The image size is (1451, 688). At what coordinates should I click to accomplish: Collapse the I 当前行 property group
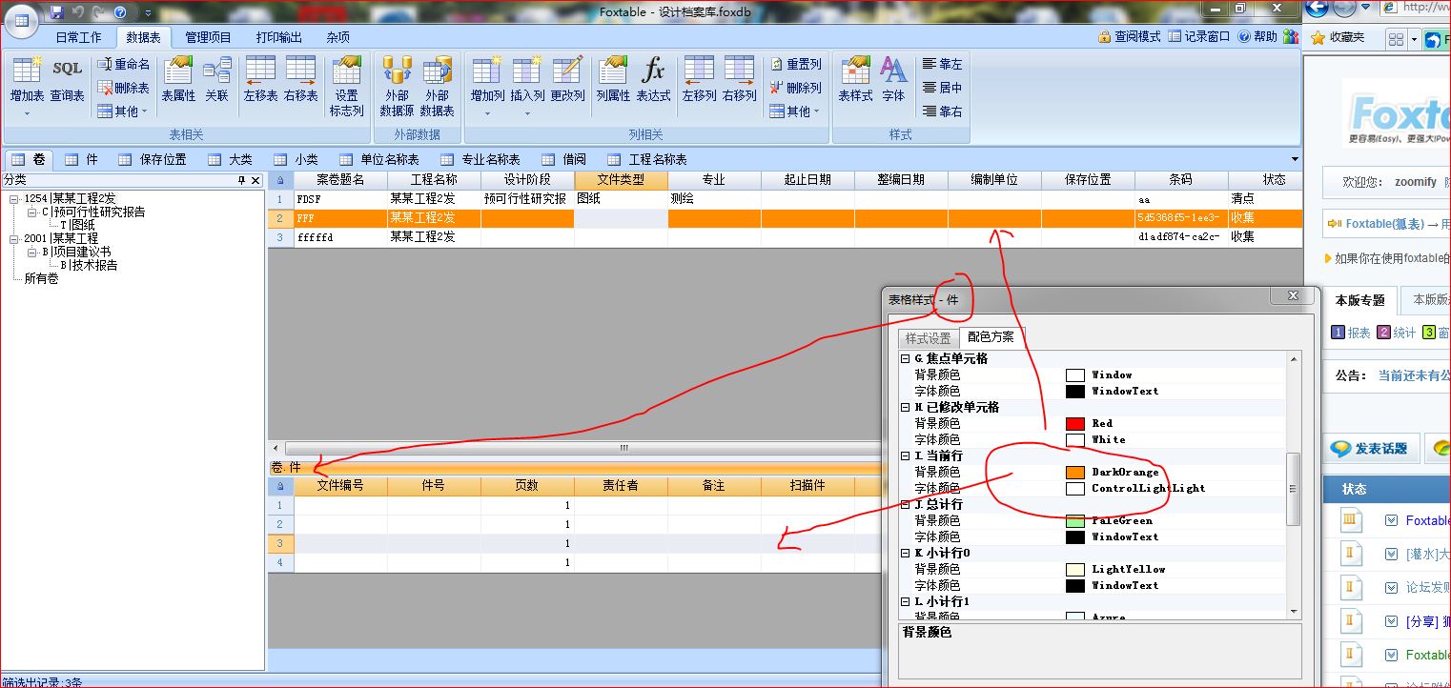[x=905, y=456]
